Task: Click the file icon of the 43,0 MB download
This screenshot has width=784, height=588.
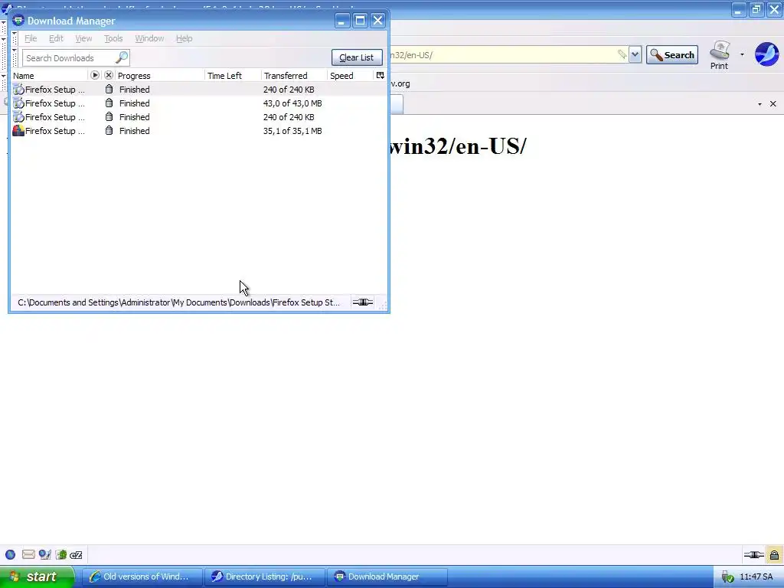Action: click(18, 103)
